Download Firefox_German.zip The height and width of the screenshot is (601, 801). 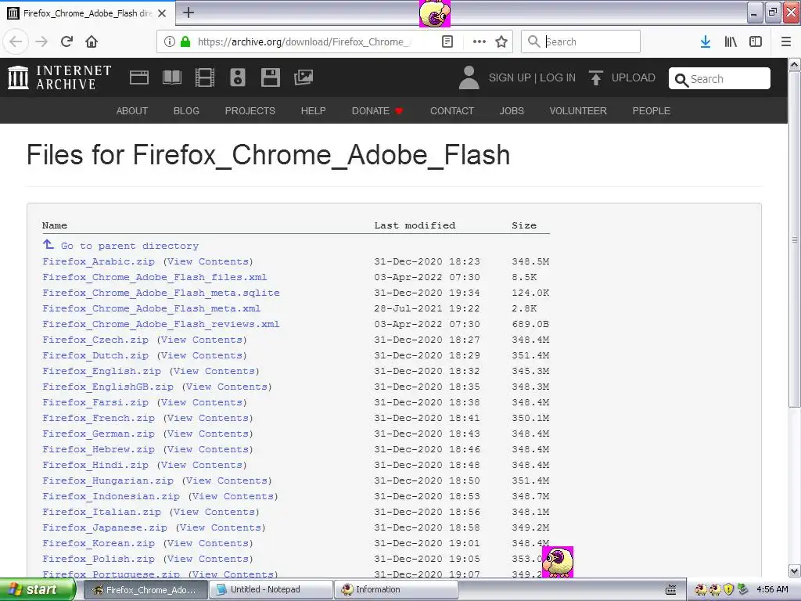tap(99, 434)
